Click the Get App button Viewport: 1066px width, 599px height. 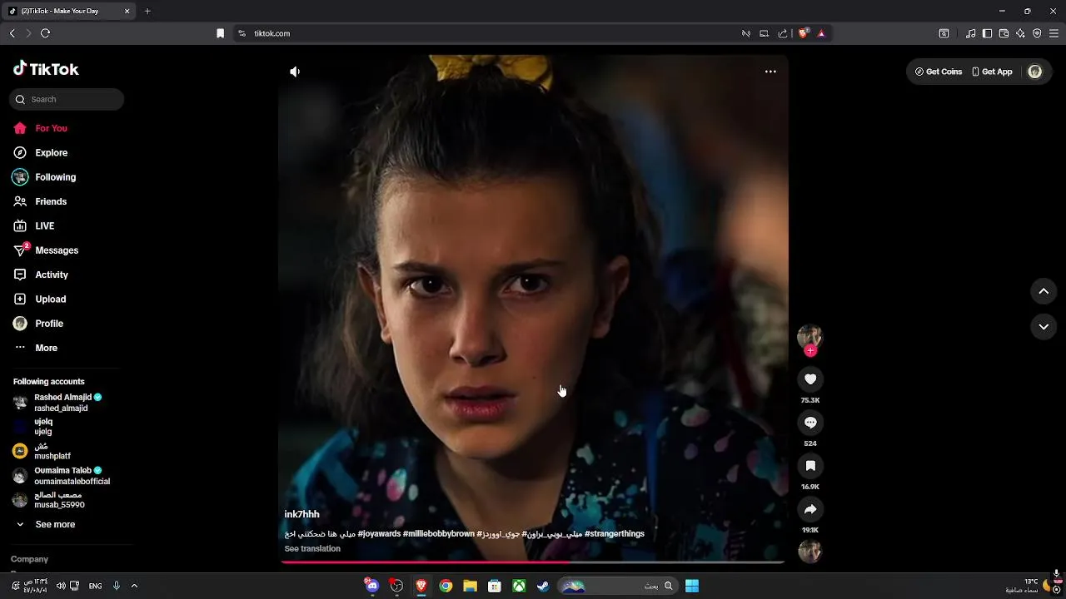tap(992, 72)
